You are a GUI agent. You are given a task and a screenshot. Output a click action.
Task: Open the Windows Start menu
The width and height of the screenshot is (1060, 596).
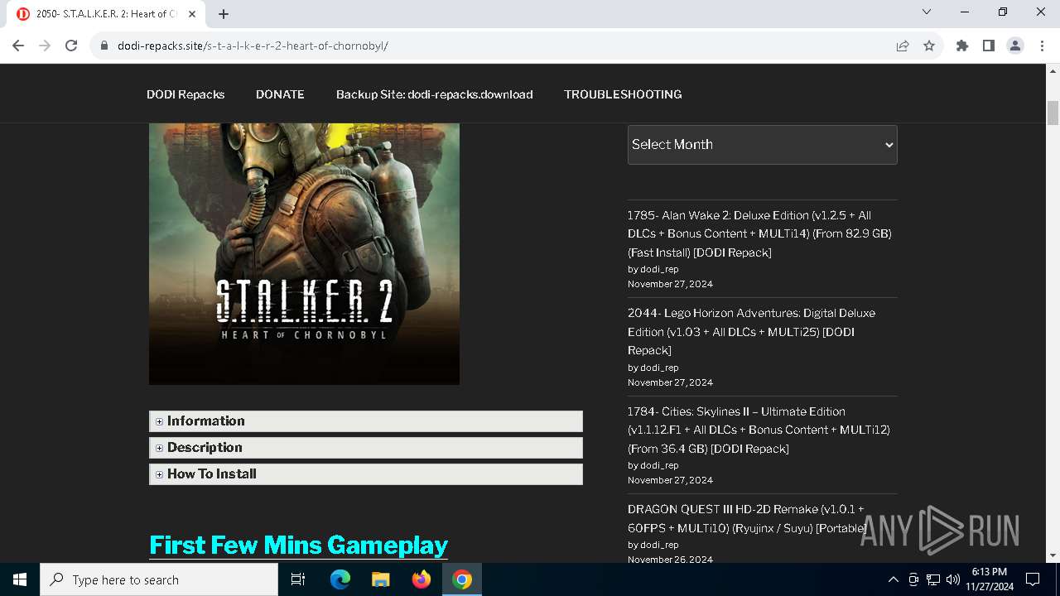[x=20, y=579]
